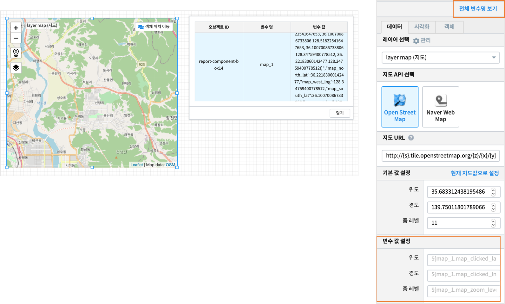Adjust the 줌 레벨 11 stepper arrows
This screenshot has height=304, width=505.
tap(493, 223)
